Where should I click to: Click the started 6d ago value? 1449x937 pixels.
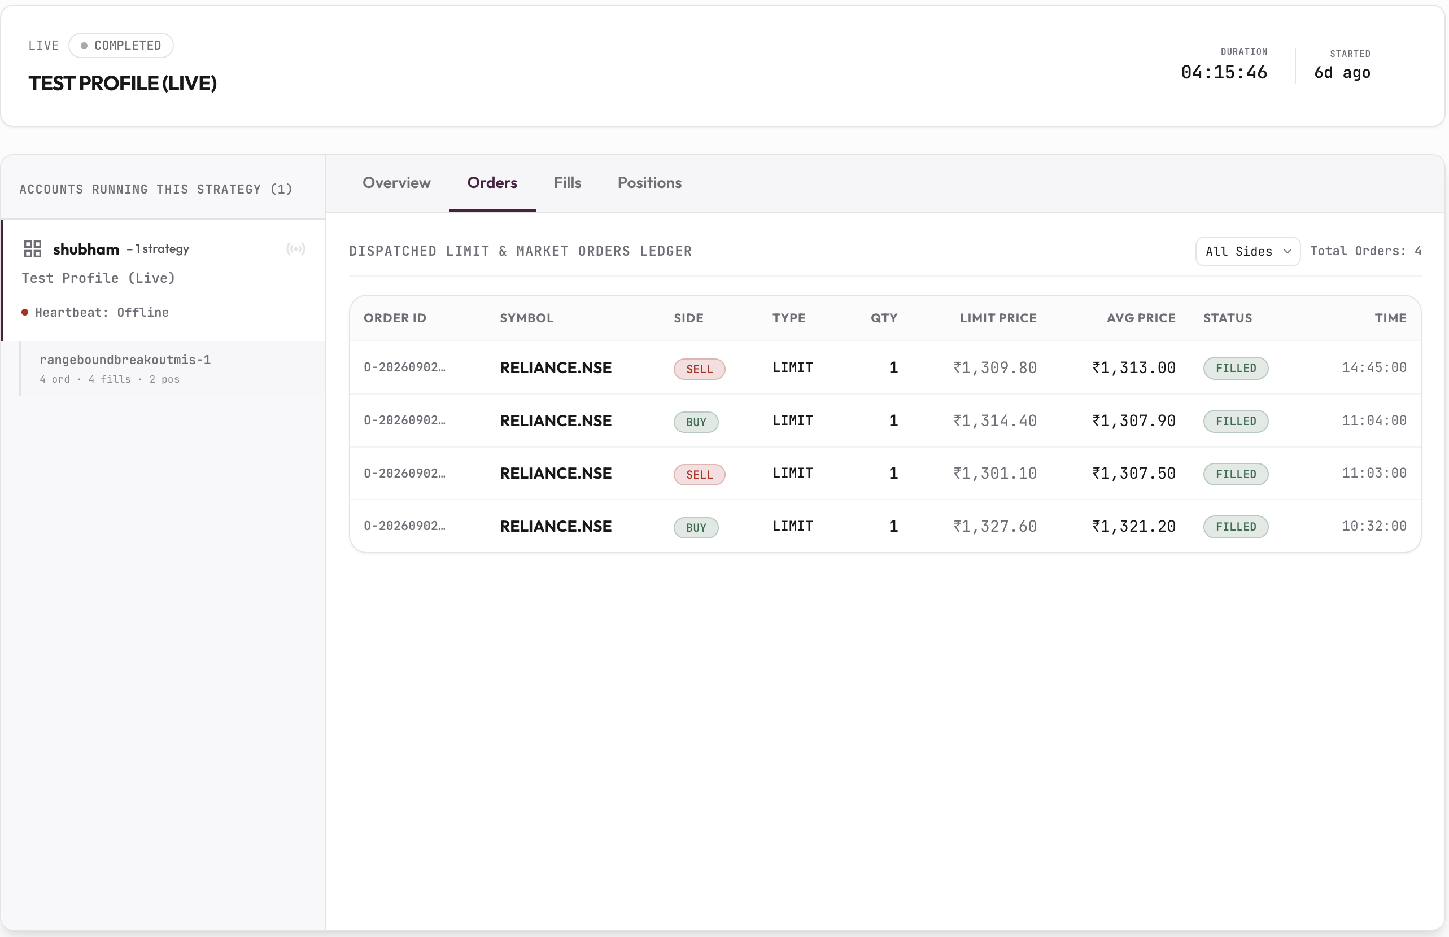pos(1342,72)
